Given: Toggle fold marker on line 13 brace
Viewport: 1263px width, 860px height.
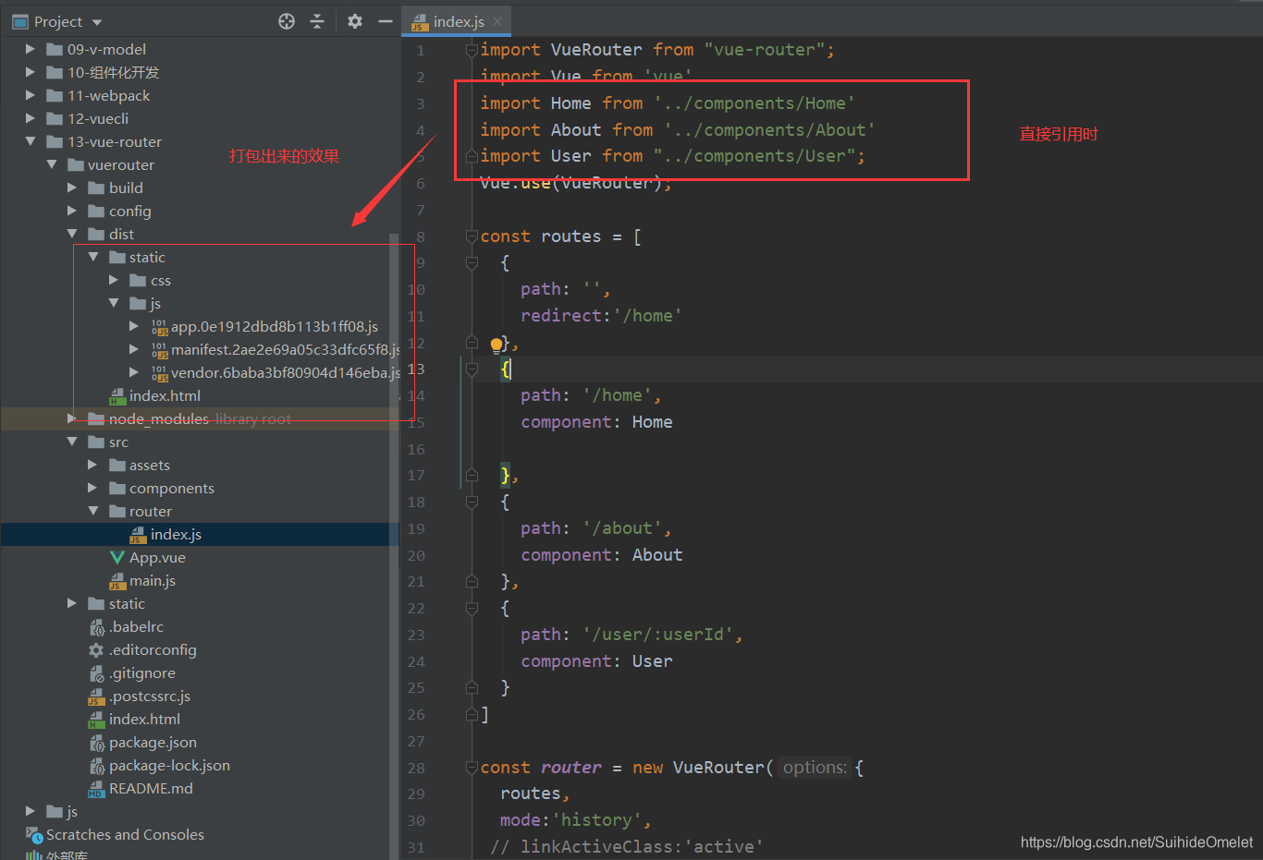Looking at the screenshot, I should pos(472,369).
